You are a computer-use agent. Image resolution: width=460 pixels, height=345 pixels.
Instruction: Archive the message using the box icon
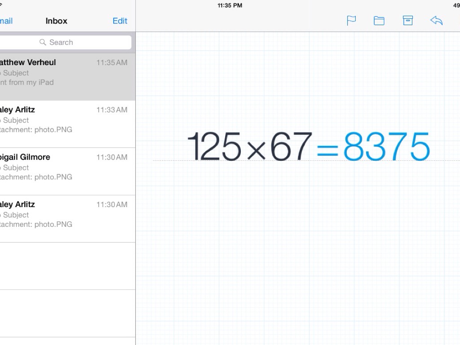(408, 21)
